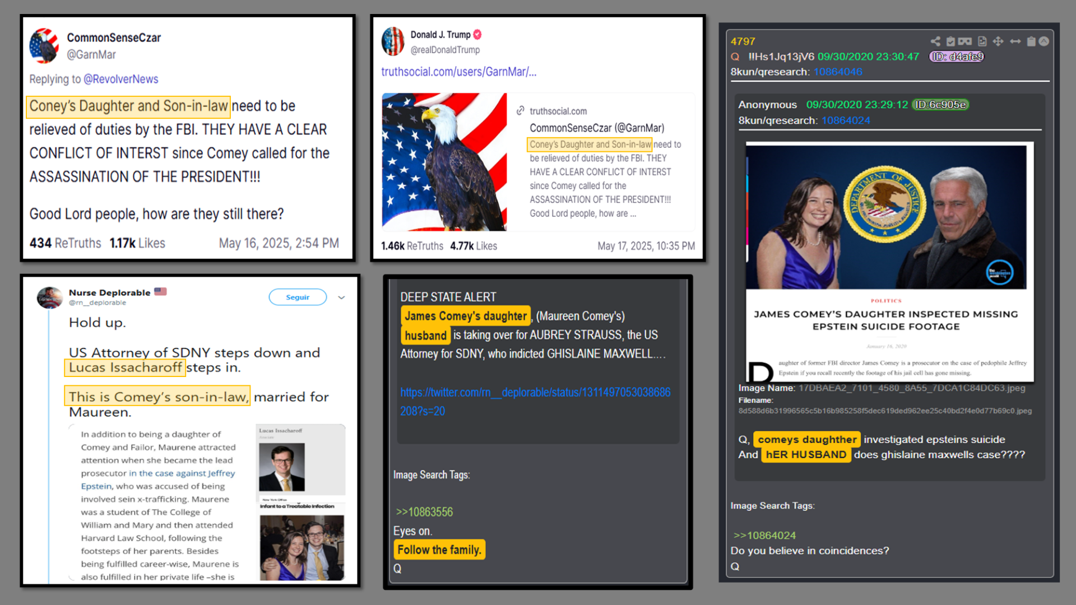Click the VR goggles icon in post toolbar
Viewport: 1076px width, 605px height.
tap(965, 41)
